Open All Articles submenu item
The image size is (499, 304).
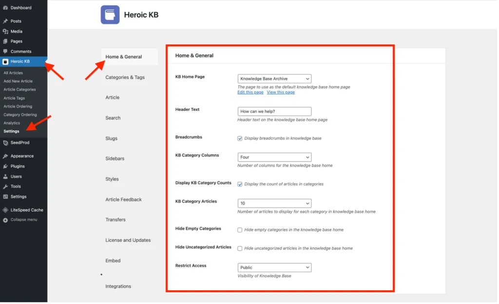click(13, 73)
